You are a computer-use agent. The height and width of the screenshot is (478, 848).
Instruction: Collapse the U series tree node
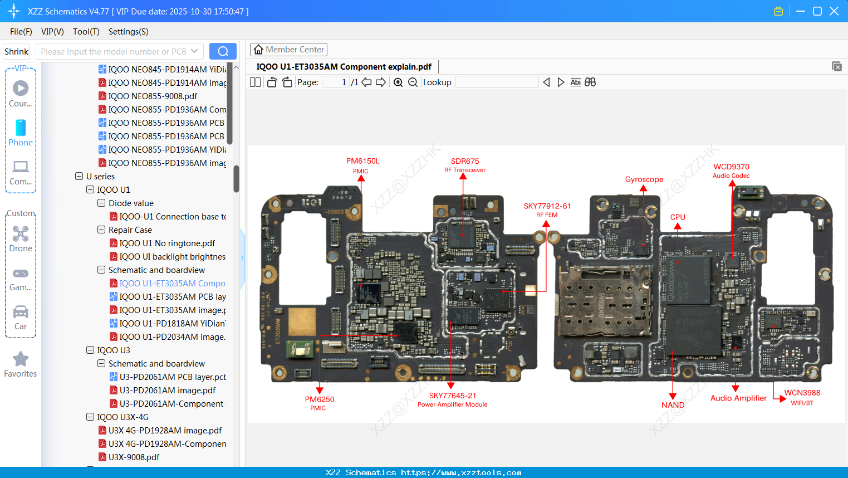pyautogui.click(x=79, y=176)
